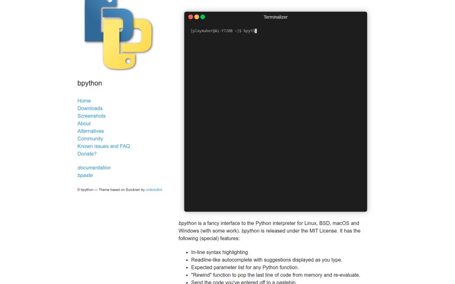Click the intro paragraph about bpython
The width and height of the screenshot is (455, 284).
(269, 231)
